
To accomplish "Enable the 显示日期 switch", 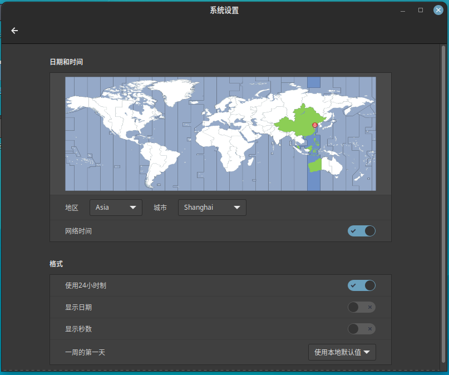I will [x=362, y=307].
